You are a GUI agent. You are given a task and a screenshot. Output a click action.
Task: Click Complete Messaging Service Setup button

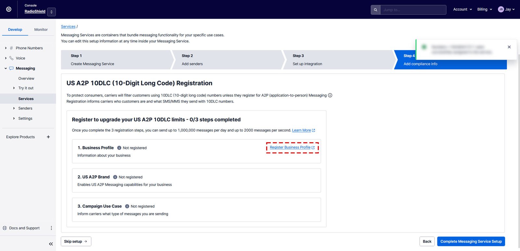(x=471, y=241)
